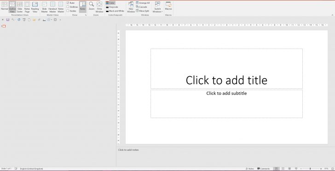Enable the Gridlines checkbox
The image size is (335, 171).
[72, 7]
